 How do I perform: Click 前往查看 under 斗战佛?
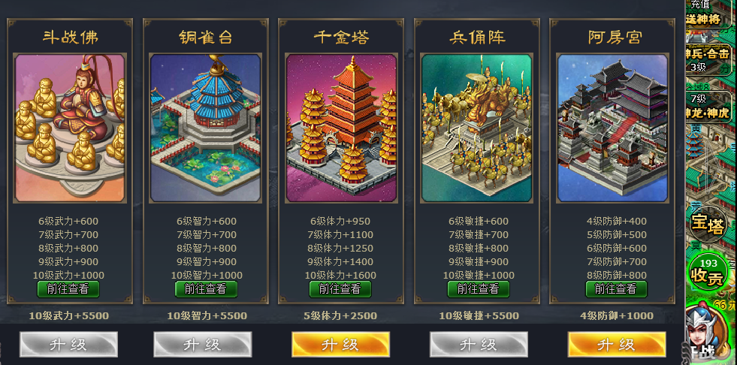point(68,289)
